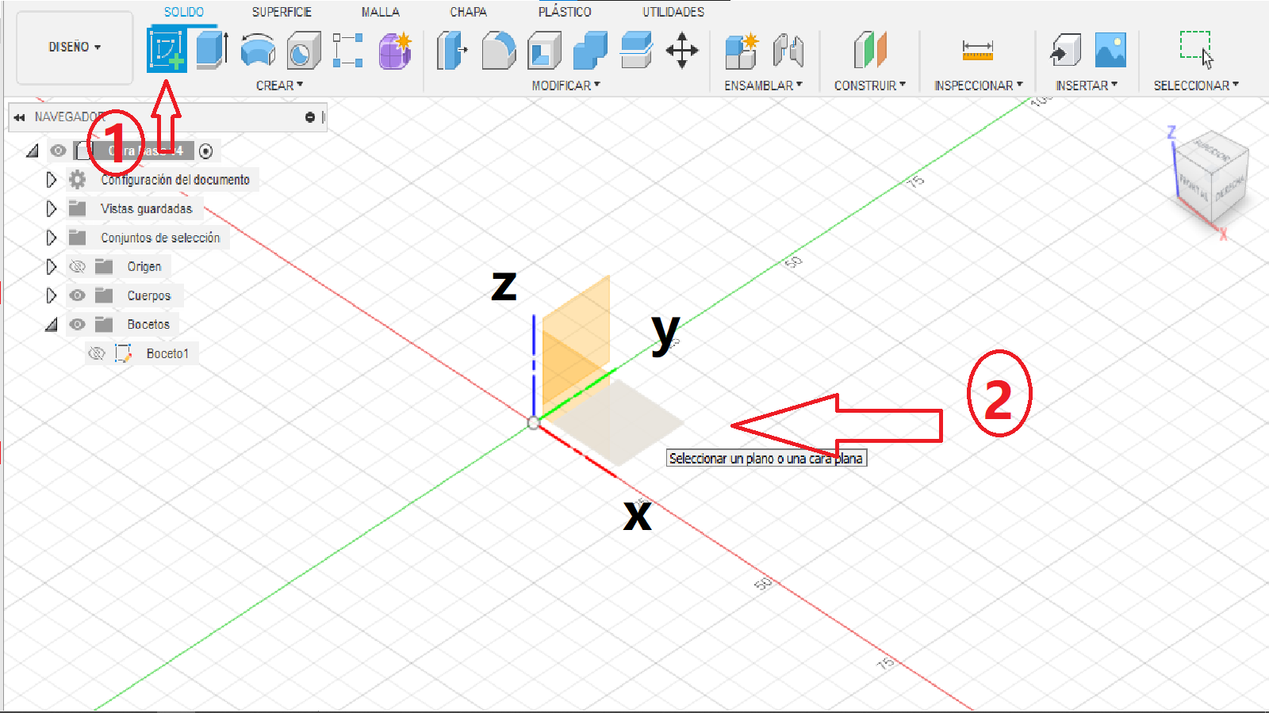Click the Measure ruler icon
1269x713 pixels.
[x=978, y=50]
